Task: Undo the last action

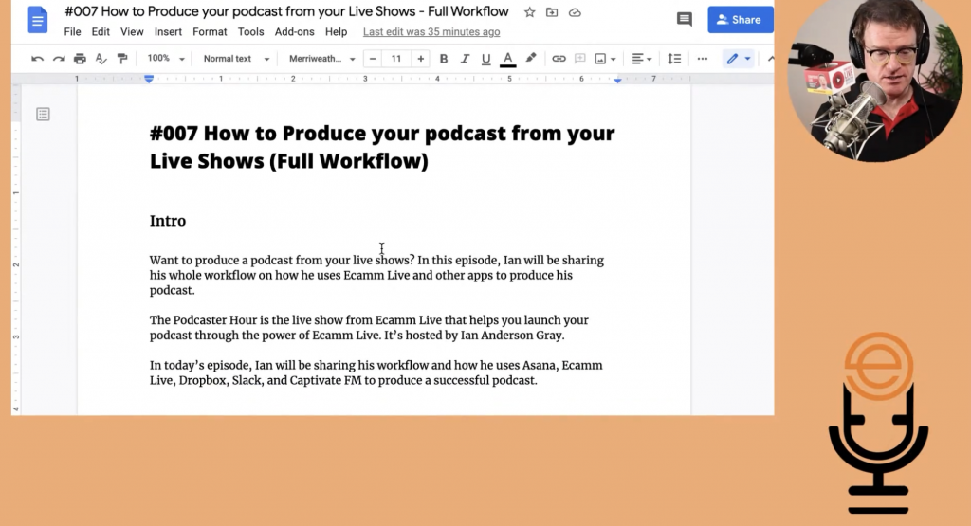Action: click(37, 59)
